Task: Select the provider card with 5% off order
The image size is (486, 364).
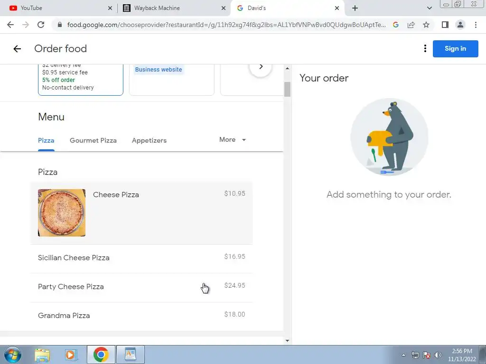Action: click(80, 80)
